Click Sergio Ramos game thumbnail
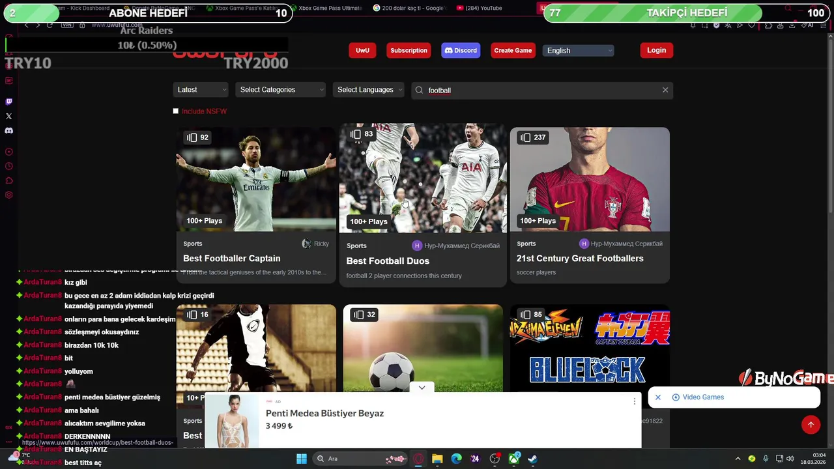The height and width of the screenshot is (469, 834). 256,179
